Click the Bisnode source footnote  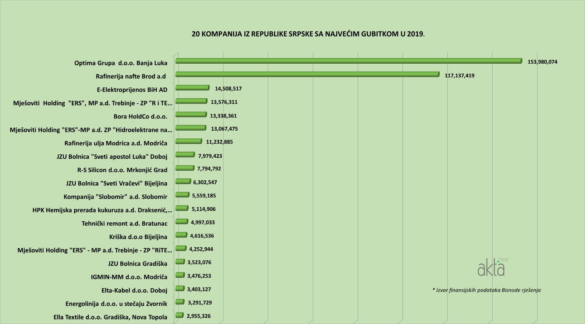coord(486,290)
